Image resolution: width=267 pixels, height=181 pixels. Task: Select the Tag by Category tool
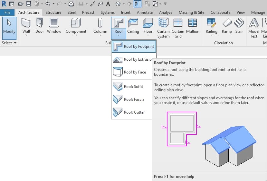coord(100,4)
